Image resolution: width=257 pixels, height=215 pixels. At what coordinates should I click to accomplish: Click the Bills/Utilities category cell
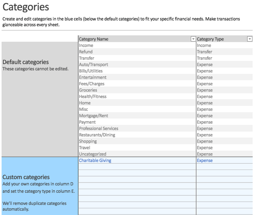[x=91, y=71]
